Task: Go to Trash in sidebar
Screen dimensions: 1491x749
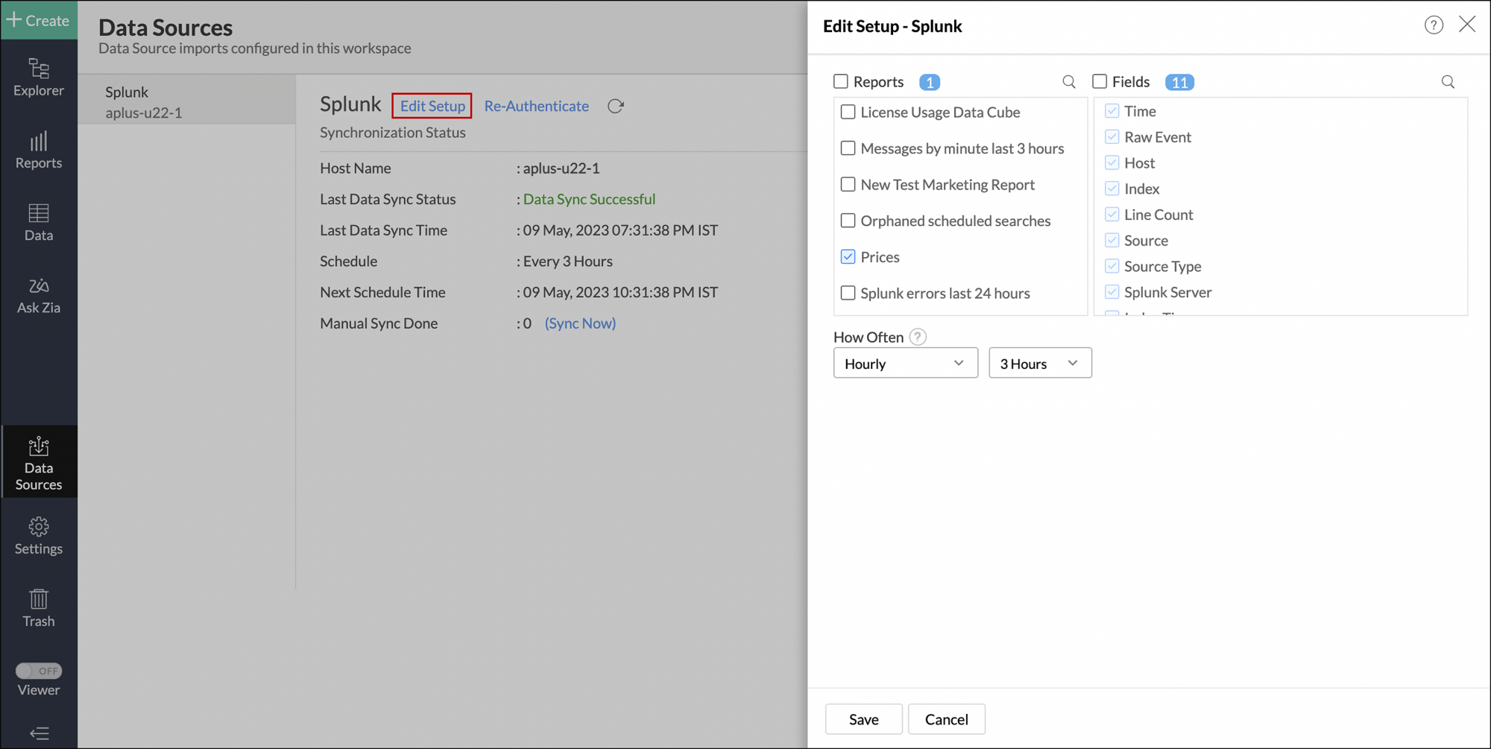Action: (x=39, y=608)
